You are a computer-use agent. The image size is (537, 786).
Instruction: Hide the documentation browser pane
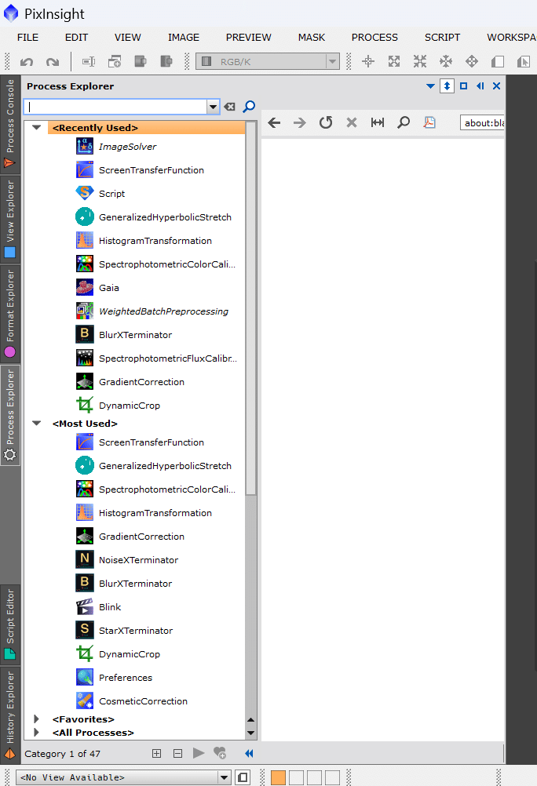[x=249, y=753]
